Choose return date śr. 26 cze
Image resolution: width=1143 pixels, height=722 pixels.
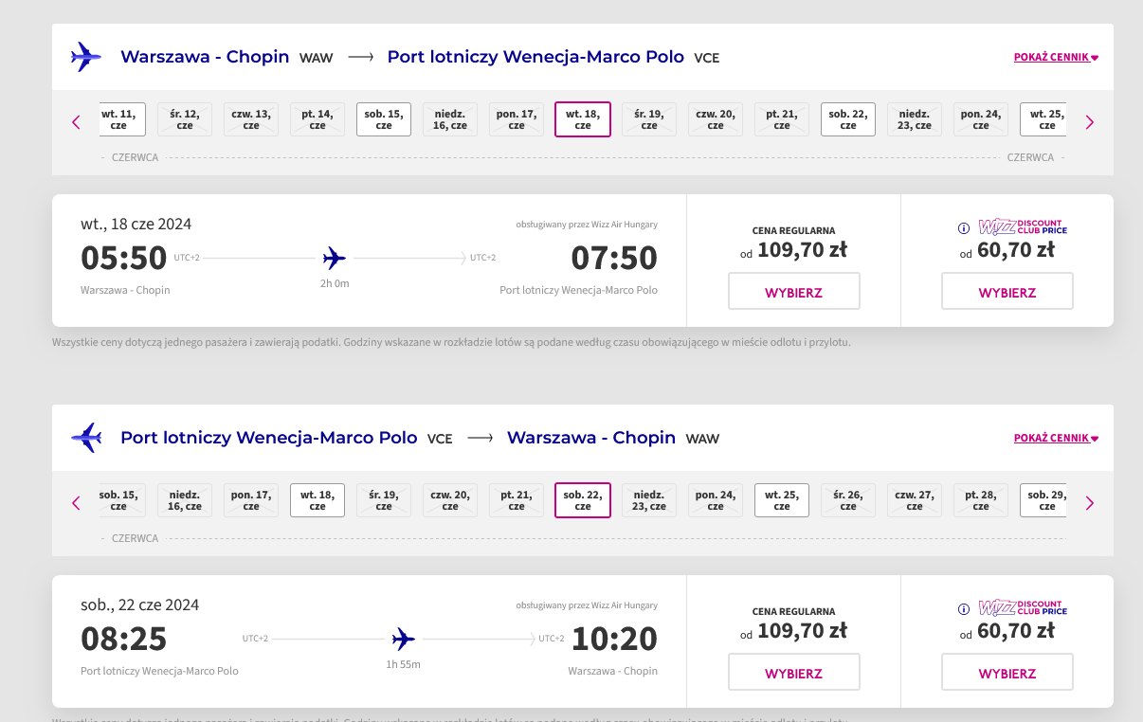click(x=848, y=500)
